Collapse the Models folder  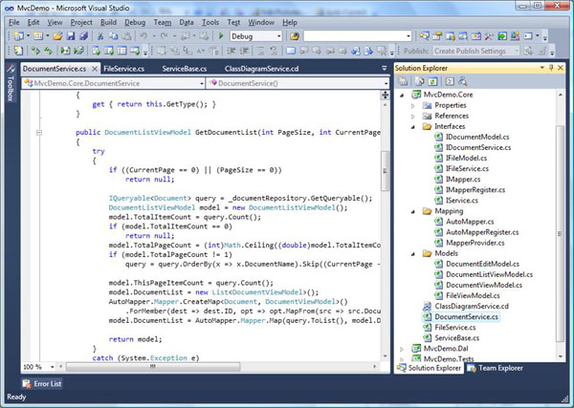[x=413, y=253]
